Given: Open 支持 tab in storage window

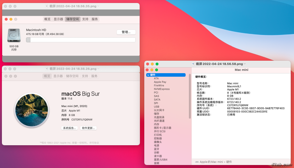Looking at the screenshot, I should click(x=85, y=19).
